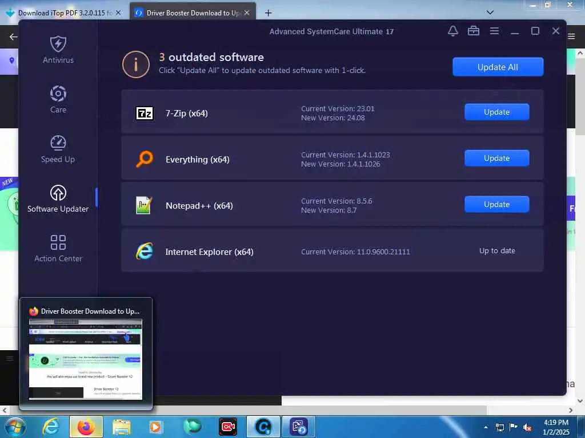Click the 7-Zip program icon
585x438 pixels.
click(x=145, y=113)
